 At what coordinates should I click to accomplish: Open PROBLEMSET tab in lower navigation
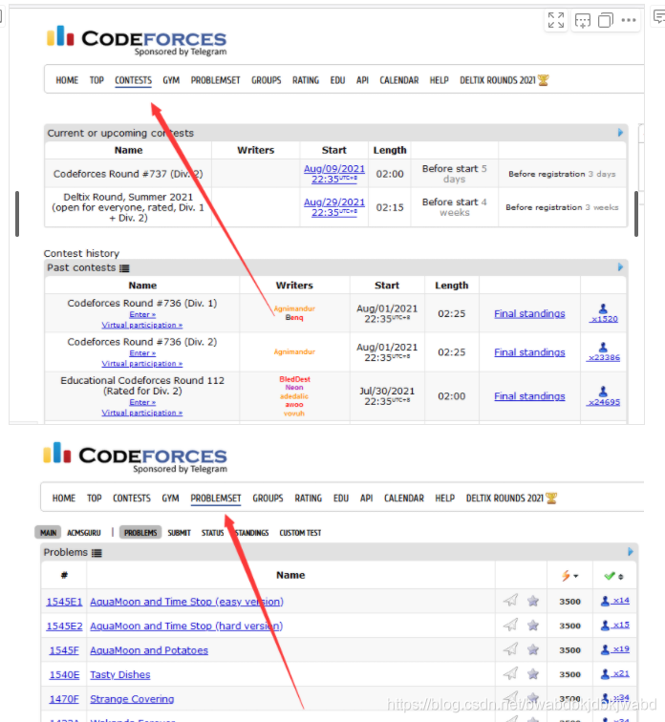click(x=216, y=499)
